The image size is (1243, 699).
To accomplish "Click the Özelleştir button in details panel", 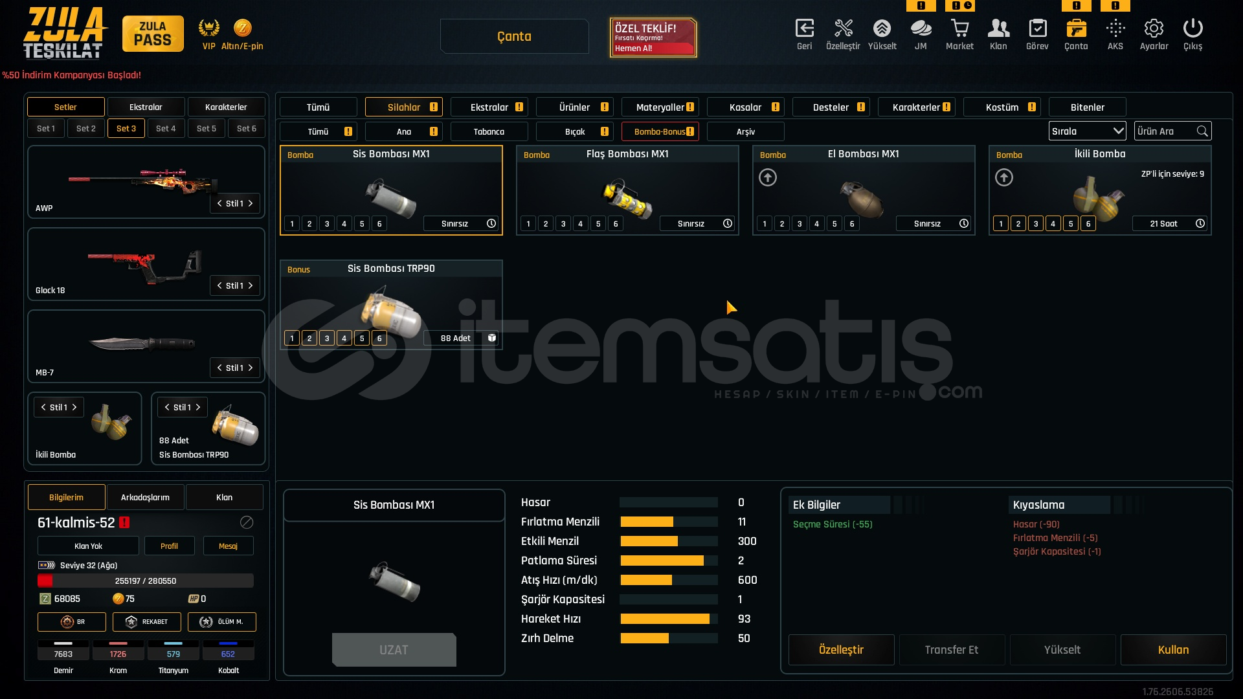I will coord(842,650).
